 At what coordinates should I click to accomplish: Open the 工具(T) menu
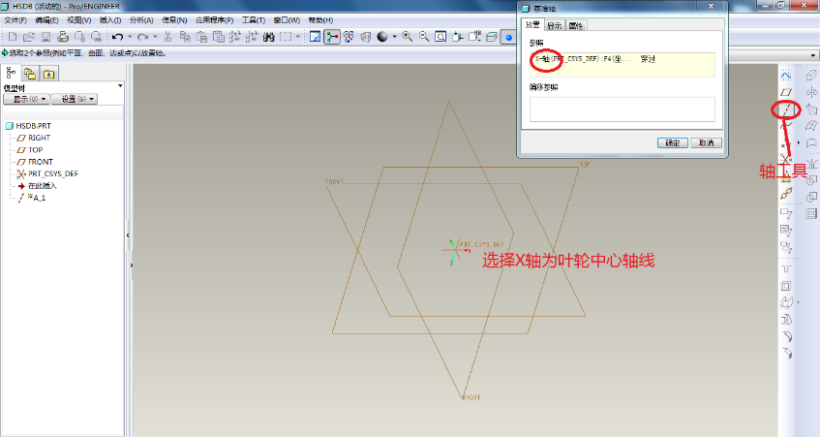[x=253, y=20]
